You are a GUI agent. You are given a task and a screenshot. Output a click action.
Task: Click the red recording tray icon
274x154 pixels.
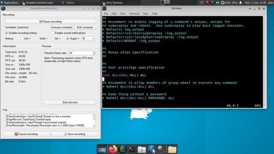click(x=207, y=3)
